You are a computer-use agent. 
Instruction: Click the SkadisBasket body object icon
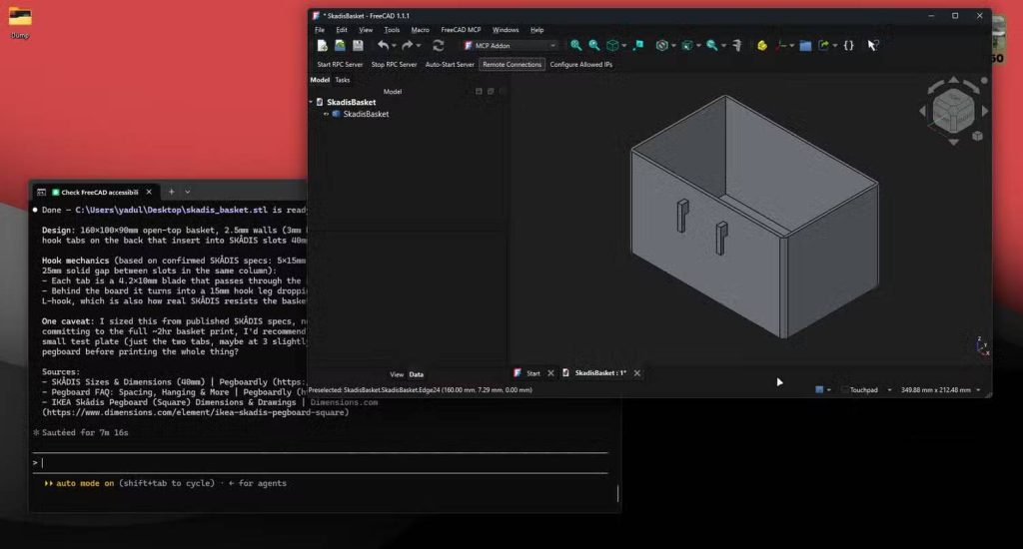pos(337,114)
